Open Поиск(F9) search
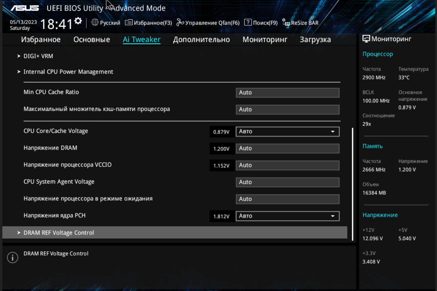Screen dimensions: 437x291 coord(261,23)
